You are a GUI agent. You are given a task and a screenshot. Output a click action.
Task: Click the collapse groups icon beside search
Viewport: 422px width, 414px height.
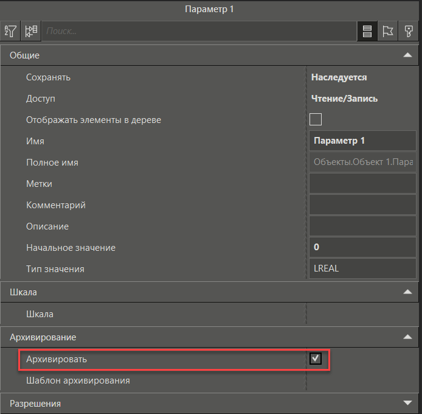pos(32,31)
